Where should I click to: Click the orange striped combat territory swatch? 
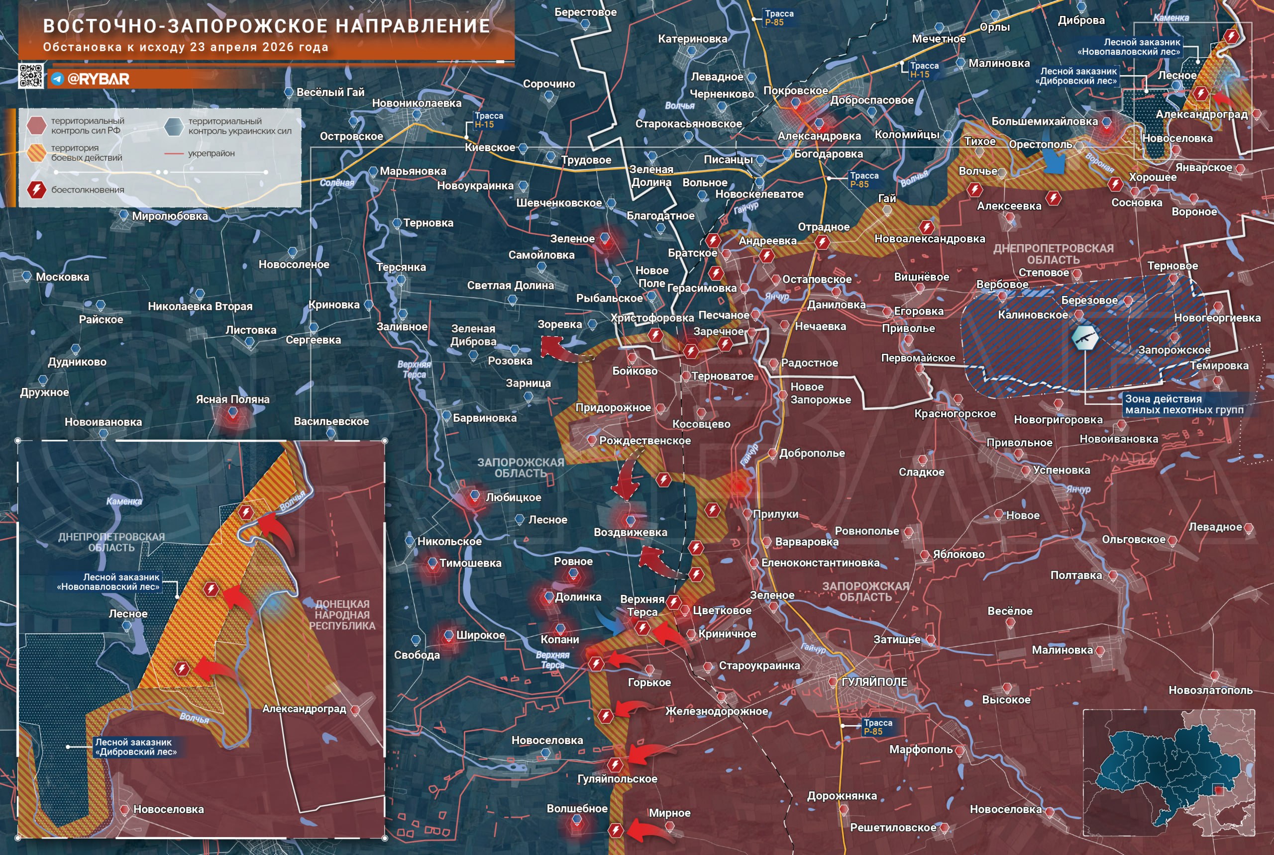tap(36, 153)
